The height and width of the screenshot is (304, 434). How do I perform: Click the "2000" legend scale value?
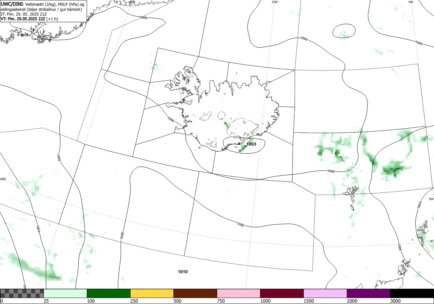tap(352, 301)
